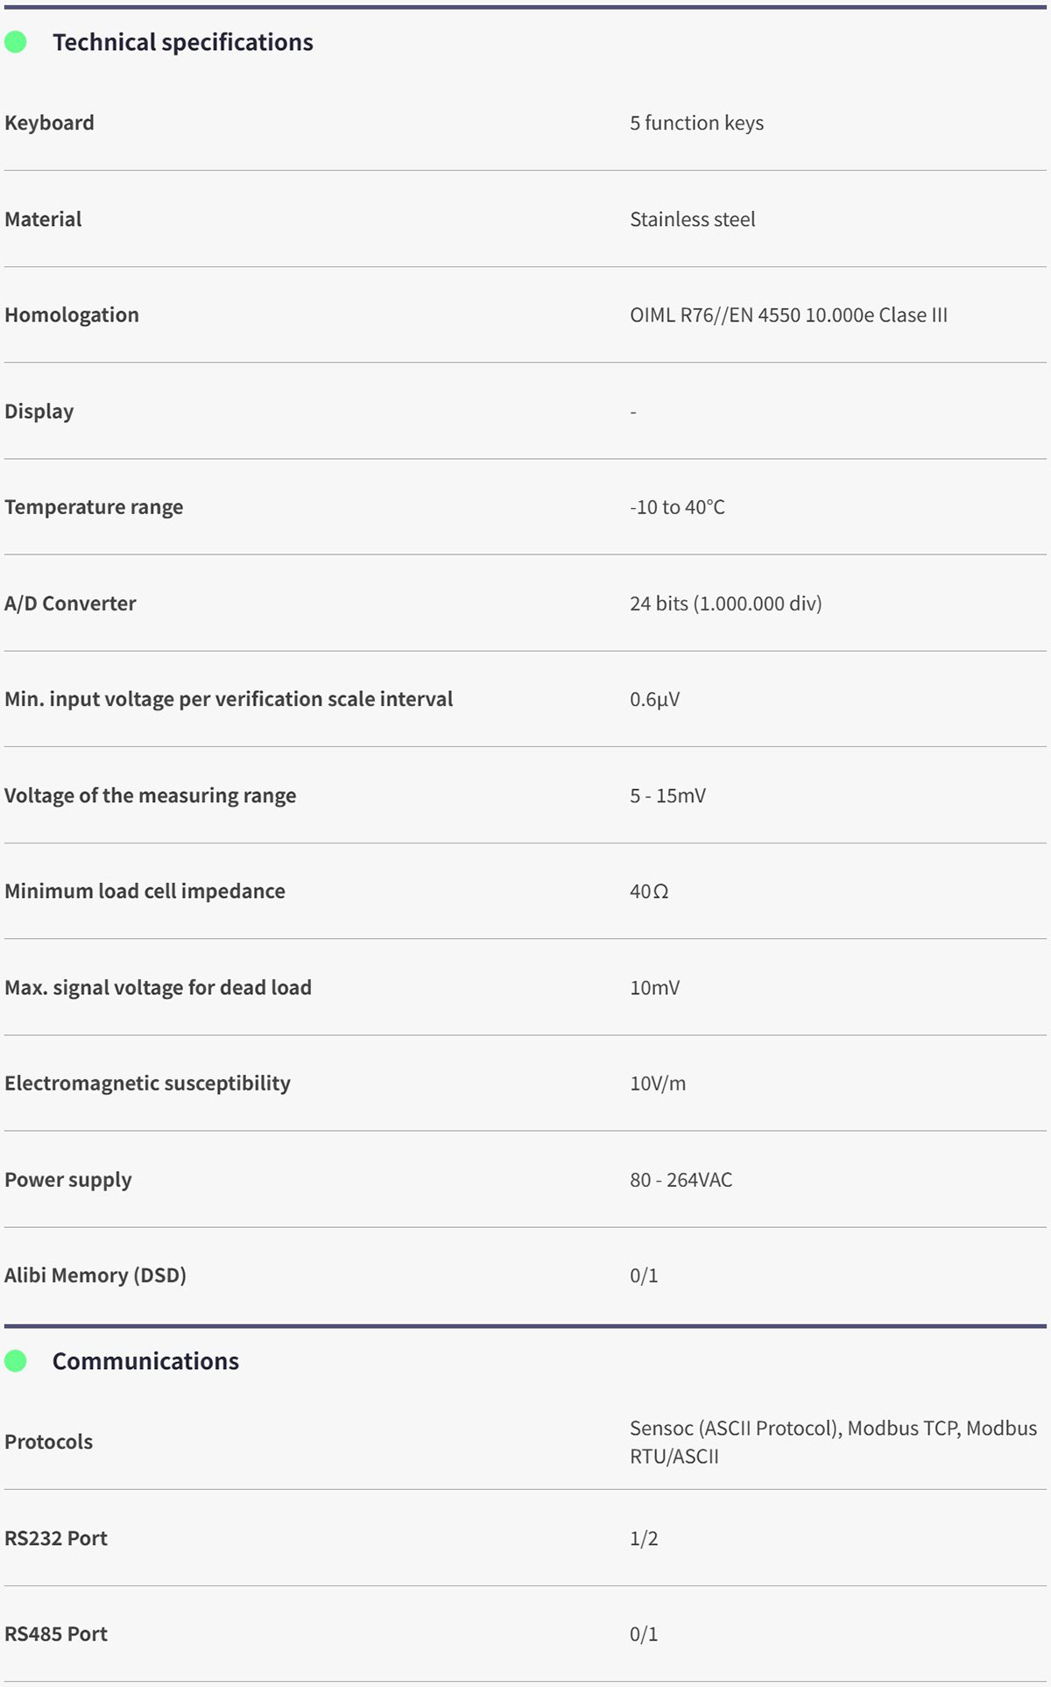
Task: Click the Minimum load cell impedance label
Action: pyautogui.click(x=145, y=892)
